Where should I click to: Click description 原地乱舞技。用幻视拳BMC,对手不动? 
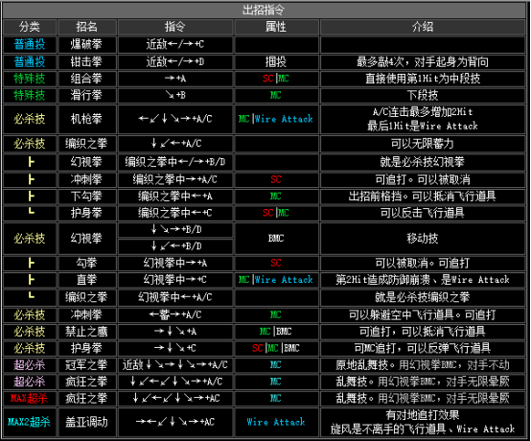point(423,365)
